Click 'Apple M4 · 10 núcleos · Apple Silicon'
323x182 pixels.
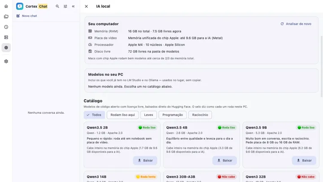pyautogui.click(x=157, y=44)
